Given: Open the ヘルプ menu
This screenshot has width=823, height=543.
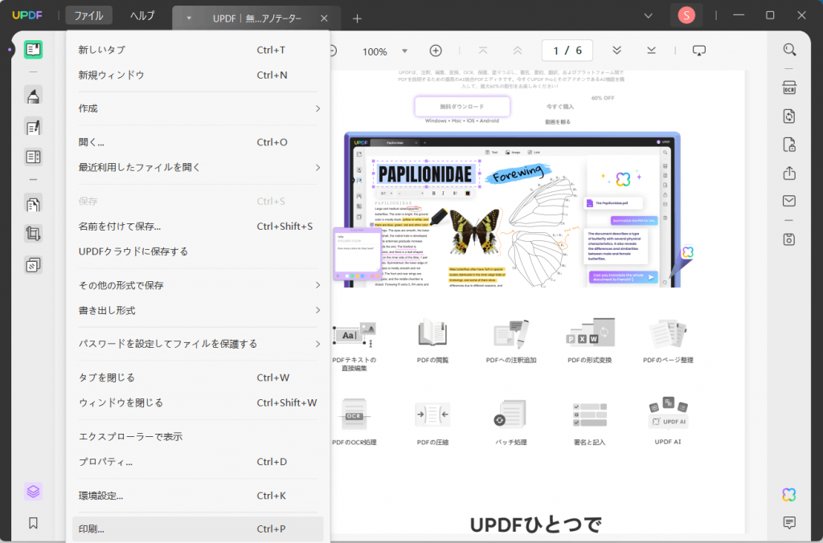Looking at the screenshot, I should (142, 16).
